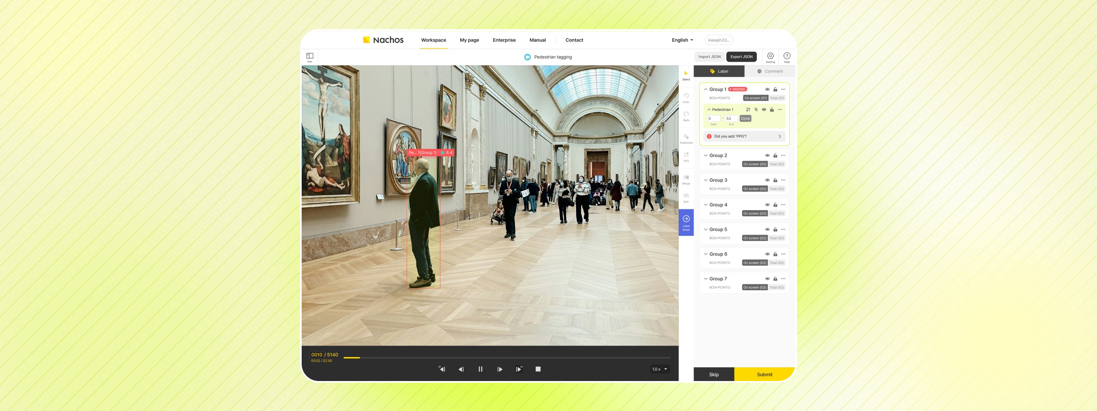Expand the "Did you add 'PPG'?" prompt
1097x411 pixels.
[744, 137]
